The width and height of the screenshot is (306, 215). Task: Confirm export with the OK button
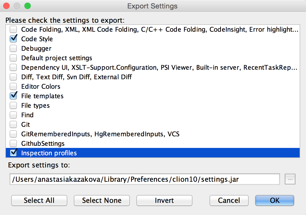pos(274,200)
